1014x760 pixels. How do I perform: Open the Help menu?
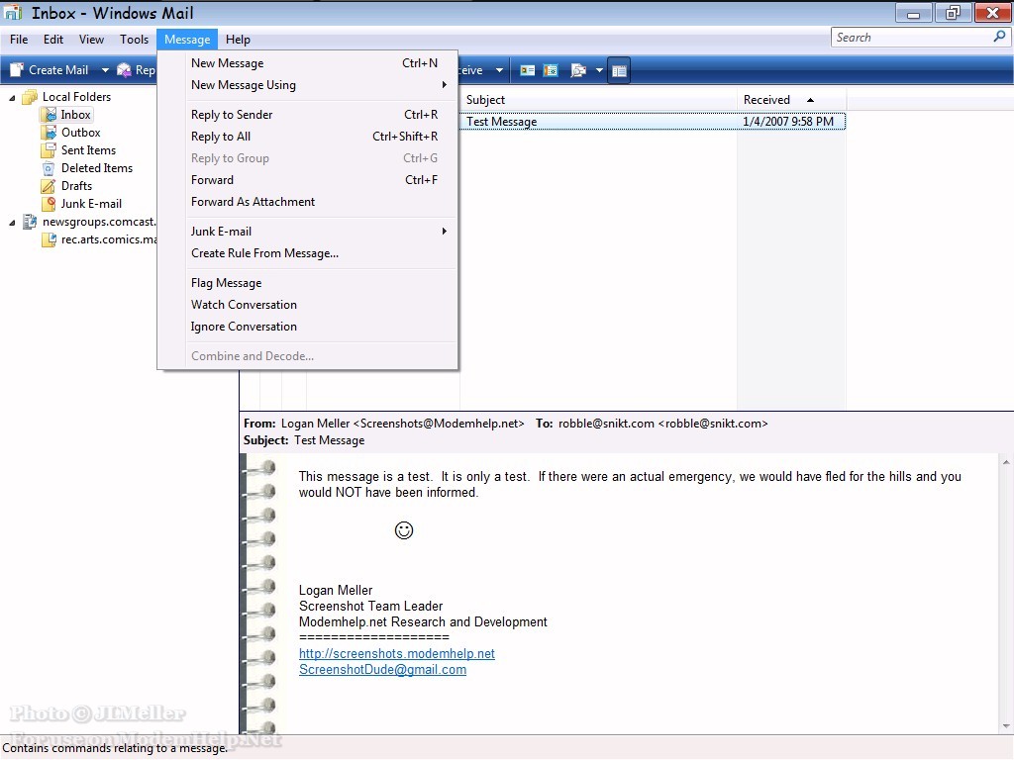click(x=238, y=40)
